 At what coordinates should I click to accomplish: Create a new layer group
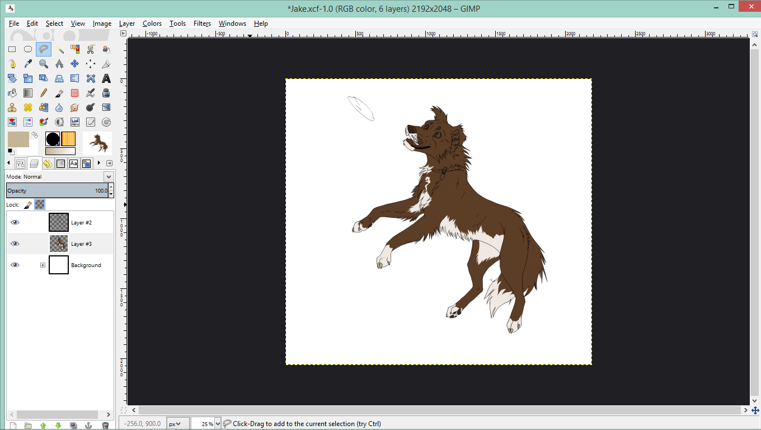(27, 426)
